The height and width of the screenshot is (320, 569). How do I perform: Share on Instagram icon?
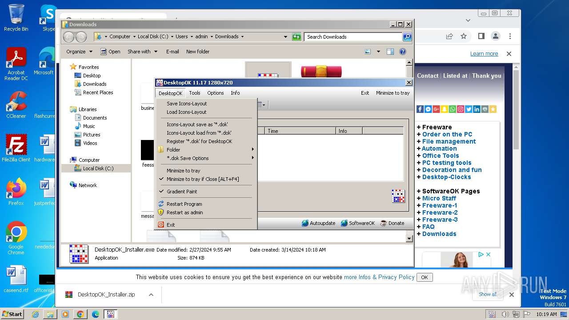461,109
